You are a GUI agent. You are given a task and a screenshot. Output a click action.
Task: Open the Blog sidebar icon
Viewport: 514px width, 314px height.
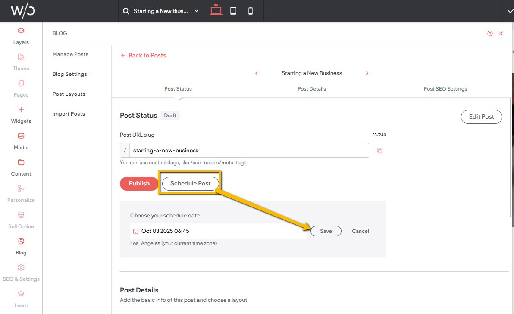pyautogui.click(x=21, y=241)
